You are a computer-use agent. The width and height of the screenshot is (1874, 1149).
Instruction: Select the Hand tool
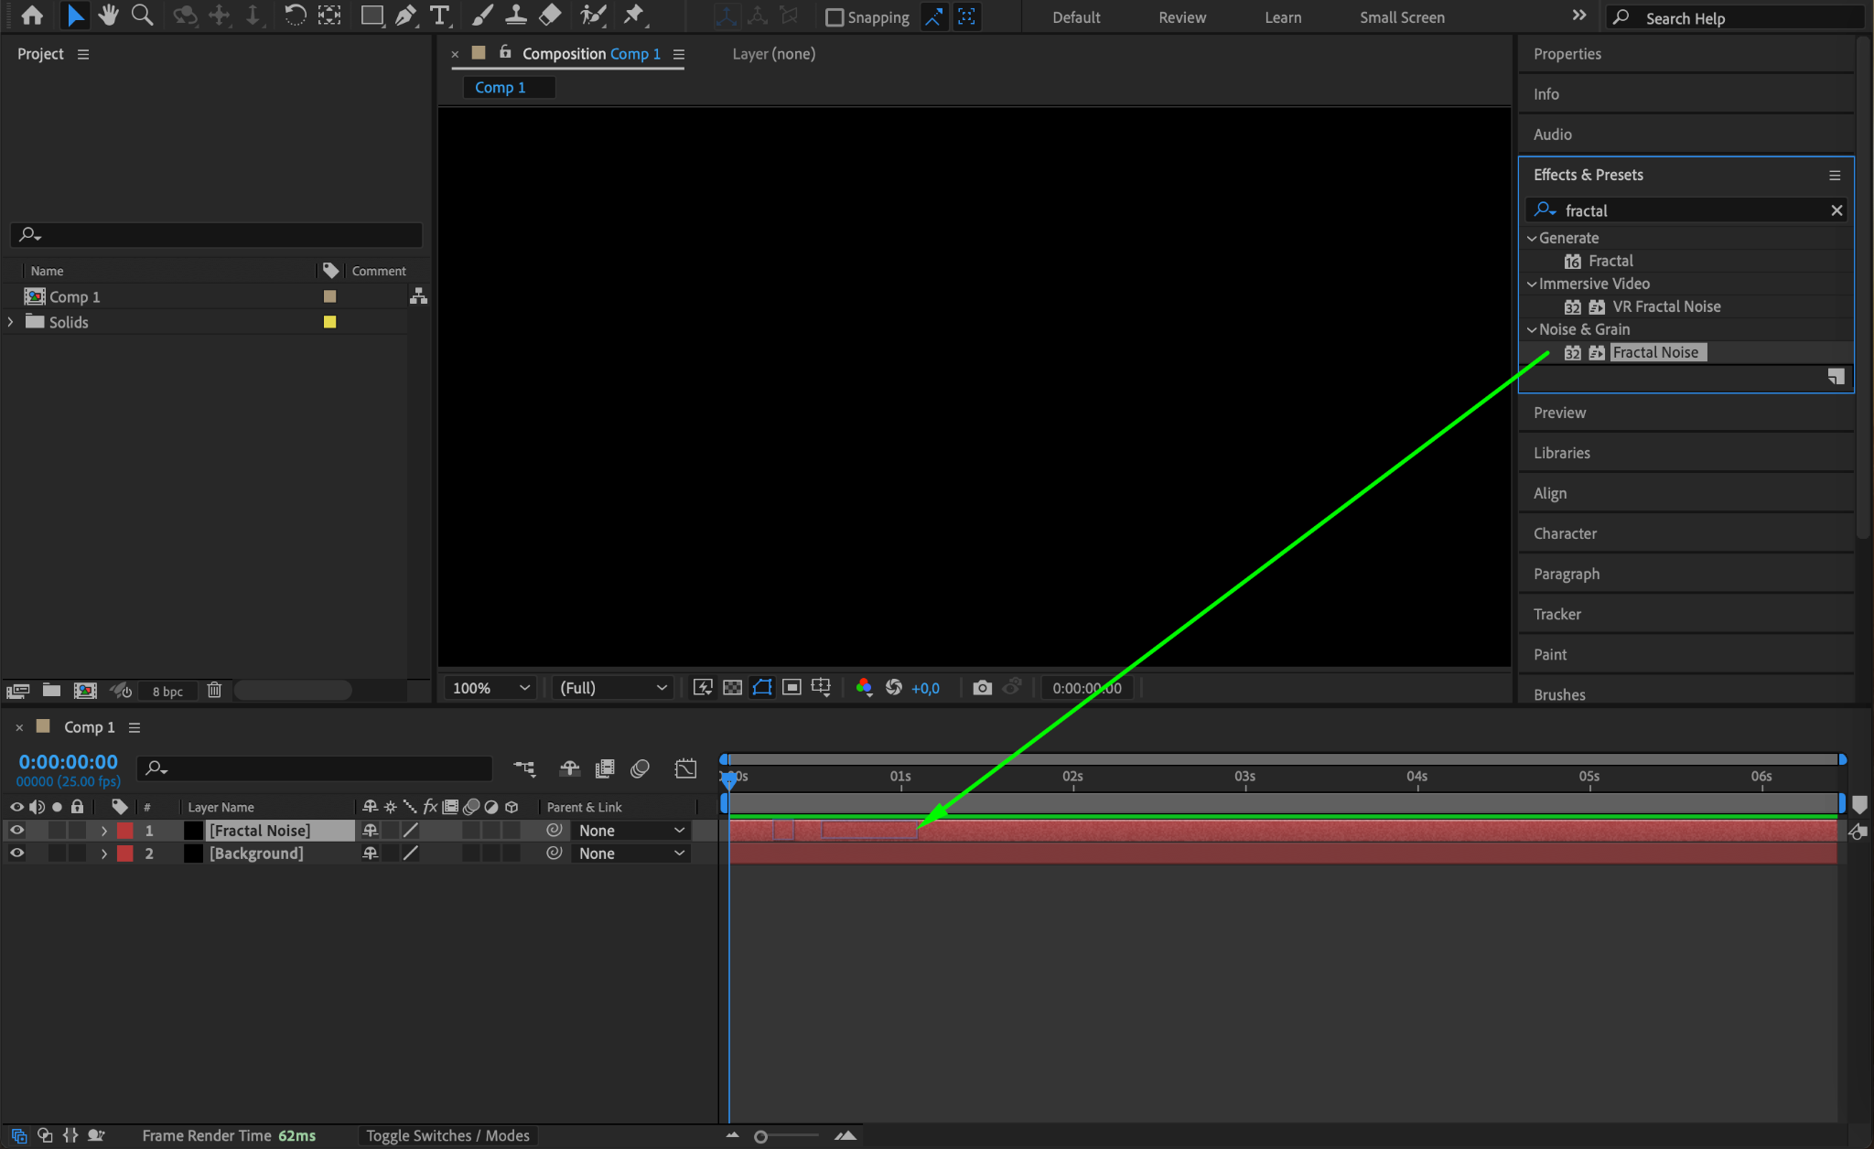[x=109, y=16]
